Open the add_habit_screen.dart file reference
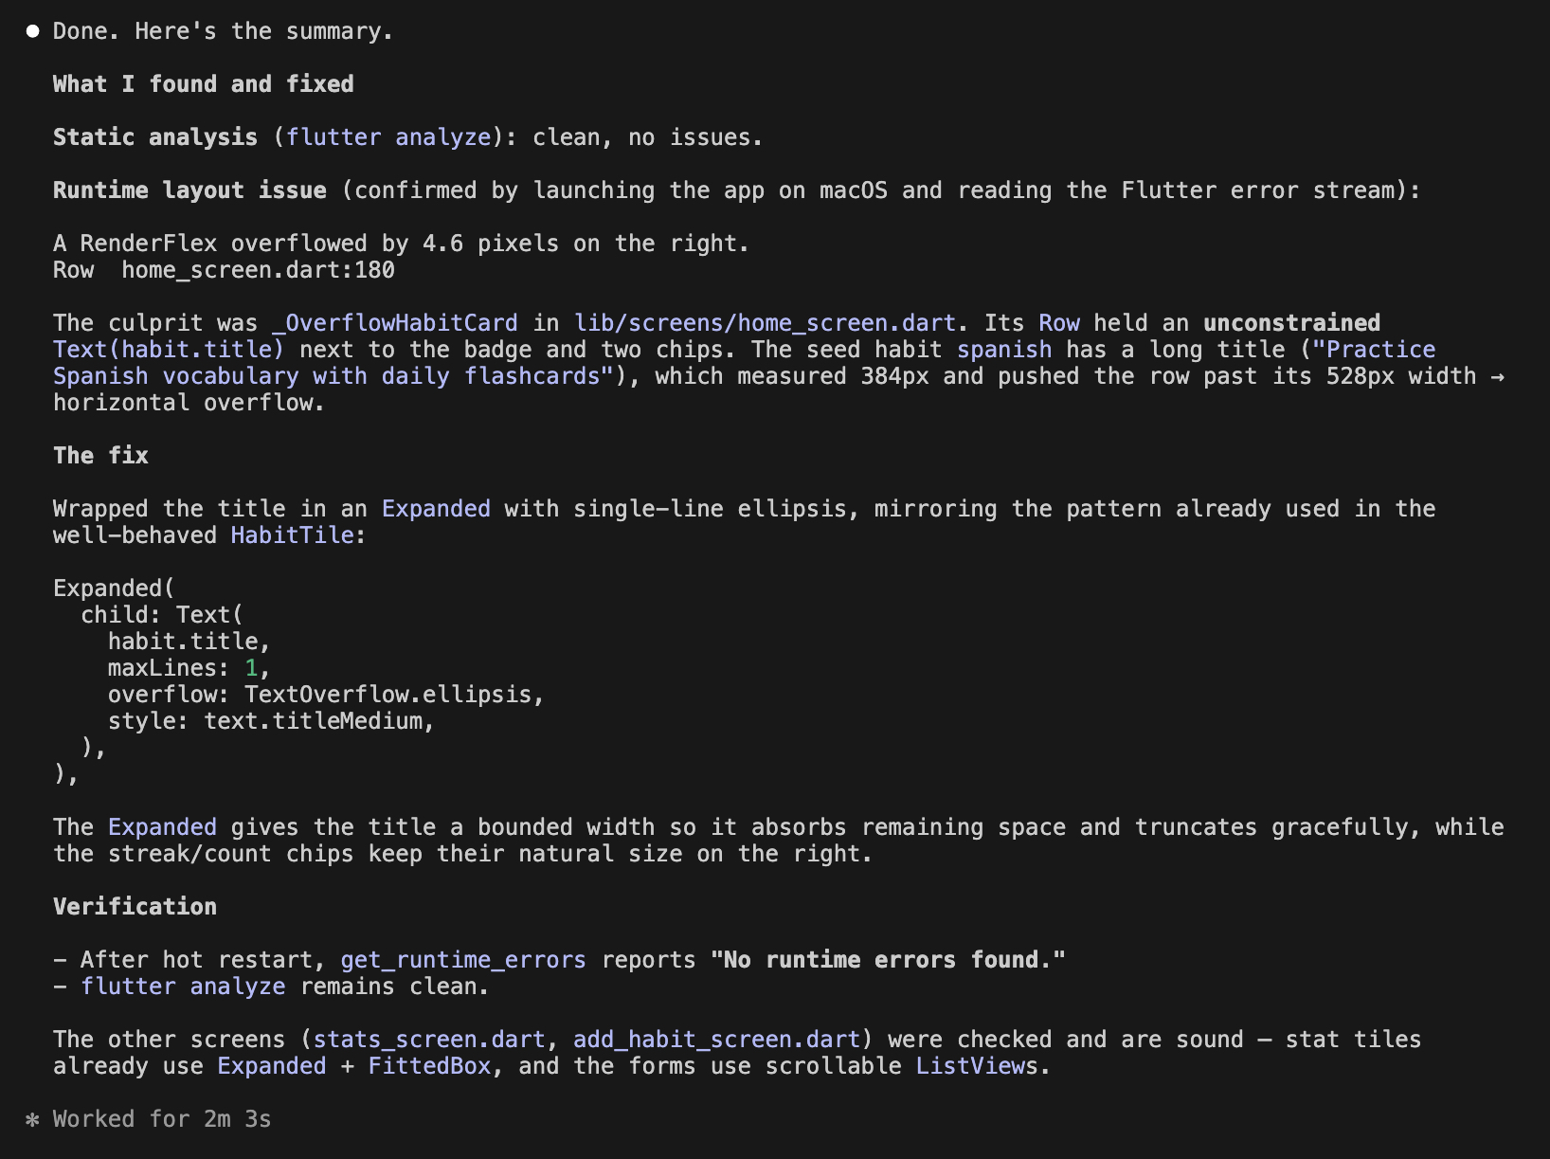Image resolution: width=1550 pixels, height=1159 pixels. pyautogui.click(x=716, y=1040)
